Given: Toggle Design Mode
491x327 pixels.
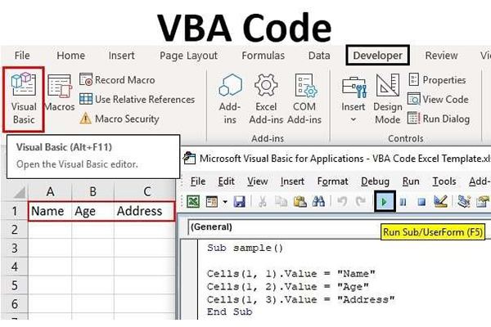Looking at the screenshot, I should 388,99.
